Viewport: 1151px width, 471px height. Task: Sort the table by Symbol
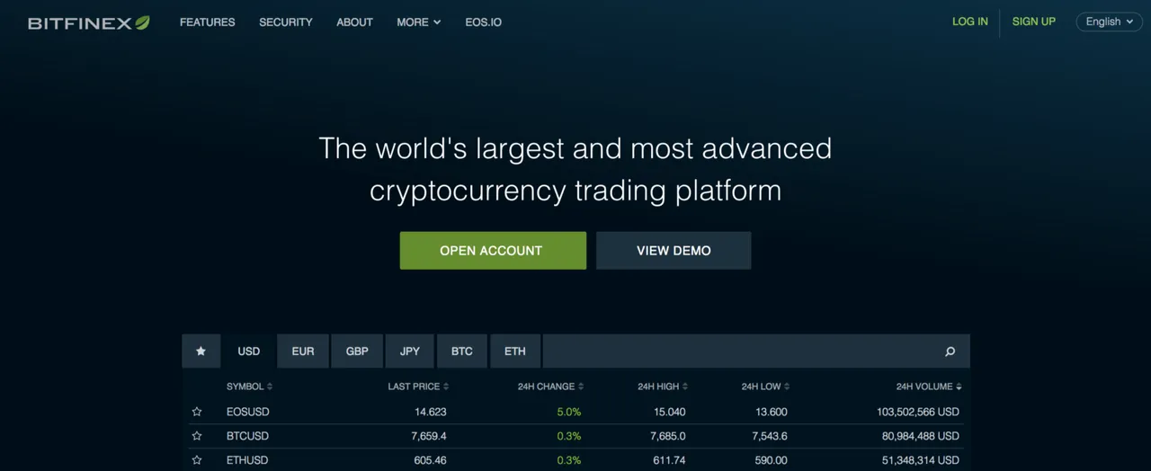pos(249,387)
